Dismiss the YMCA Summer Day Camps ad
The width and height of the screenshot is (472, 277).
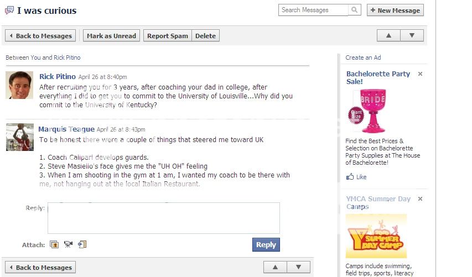[x=420, y=199]
